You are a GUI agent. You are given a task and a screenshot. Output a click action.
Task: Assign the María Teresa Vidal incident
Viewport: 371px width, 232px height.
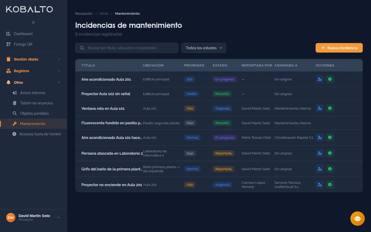320,137
